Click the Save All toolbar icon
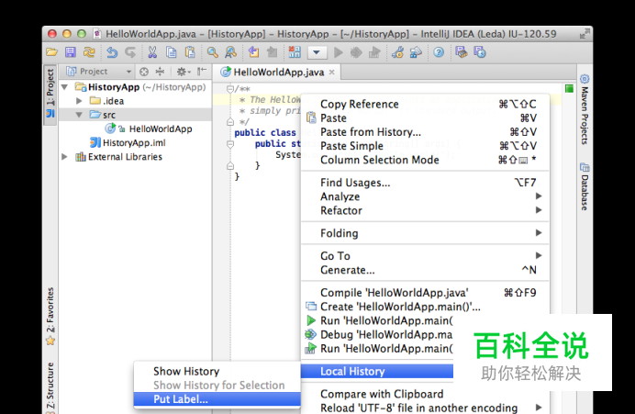The image size is (635, 414). (71, 52)
